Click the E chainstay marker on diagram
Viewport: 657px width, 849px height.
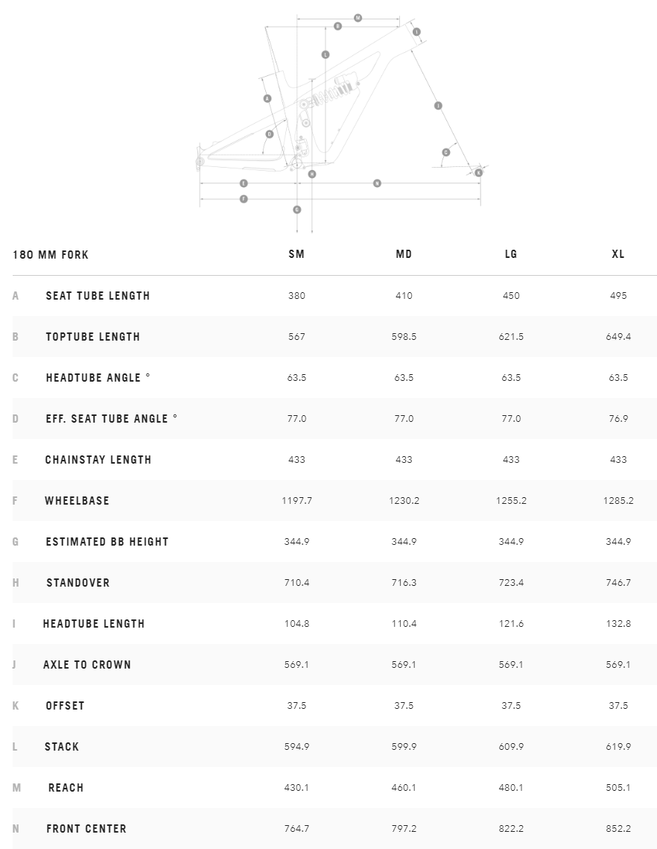tap(244, 183)
